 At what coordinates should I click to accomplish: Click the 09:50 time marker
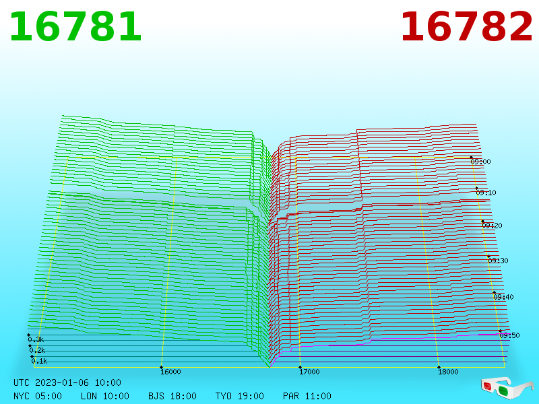point(510,335)
